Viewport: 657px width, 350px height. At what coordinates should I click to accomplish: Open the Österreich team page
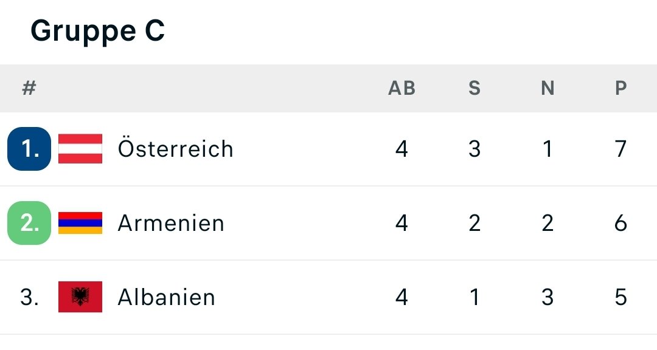coord(176,148)
